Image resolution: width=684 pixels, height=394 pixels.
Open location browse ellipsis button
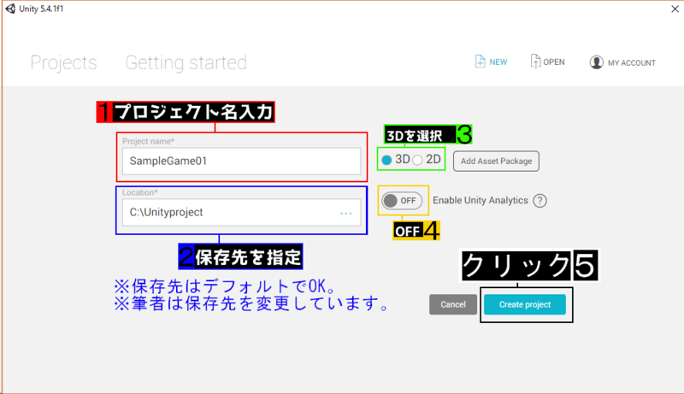point(346,213)
